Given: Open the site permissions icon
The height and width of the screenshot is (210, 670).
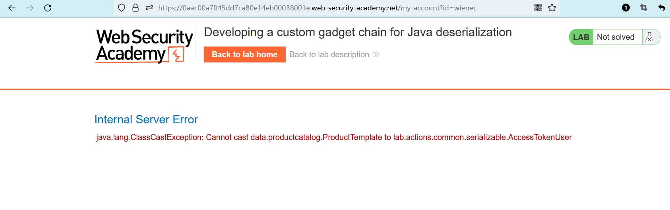Looking at the screenshot, I should [x=149, y=8].
